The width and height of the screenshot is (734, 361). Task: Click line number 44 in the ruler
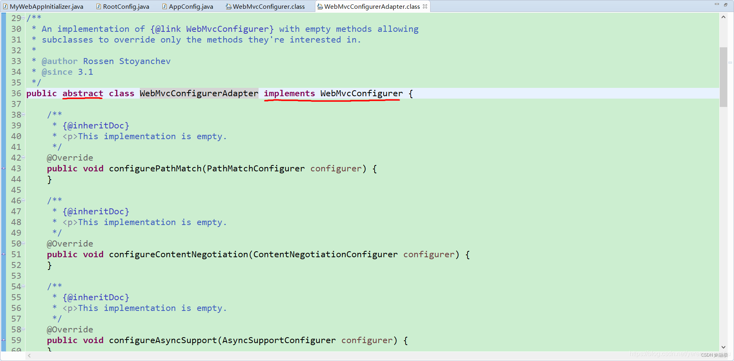coord(16,179)
